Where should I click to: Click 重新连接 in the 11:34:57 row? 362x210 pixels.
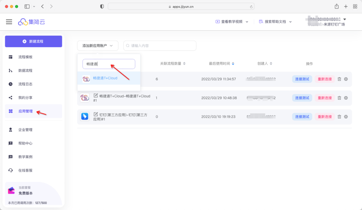pos(324,79)
